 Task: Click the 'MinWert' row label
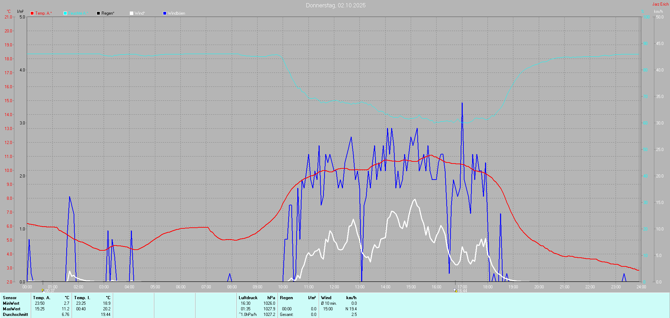click(x=11, y=303)
